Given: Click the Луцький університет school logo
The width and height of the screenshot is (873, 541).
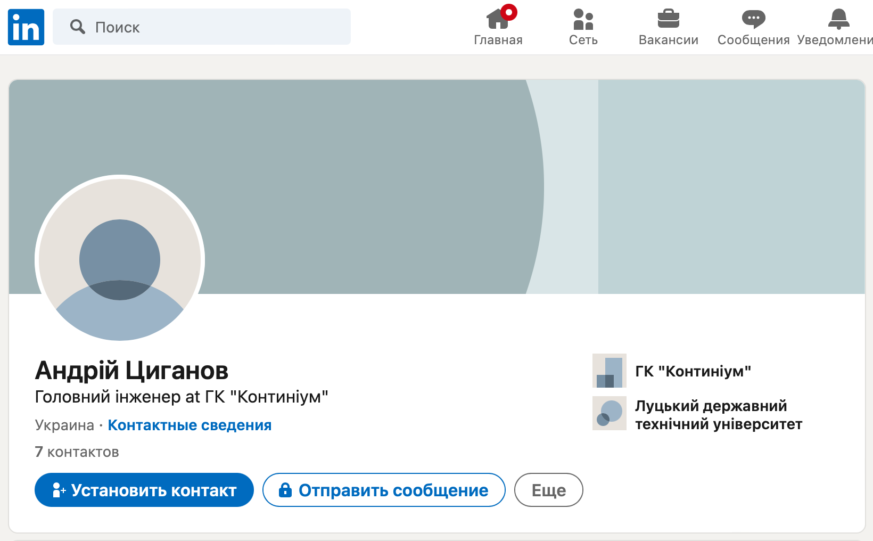Looking at the screenshot, I should [609, 413].
